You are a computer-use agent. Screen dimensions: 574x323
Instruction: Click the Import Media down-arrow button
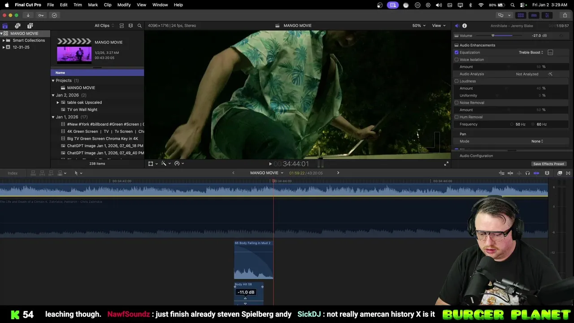pos(28,15)
